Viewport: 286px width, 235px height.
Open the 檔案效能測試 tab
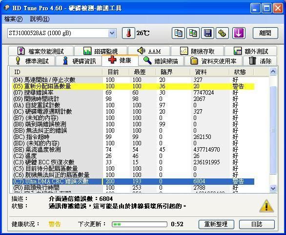[x=41, y=51]
